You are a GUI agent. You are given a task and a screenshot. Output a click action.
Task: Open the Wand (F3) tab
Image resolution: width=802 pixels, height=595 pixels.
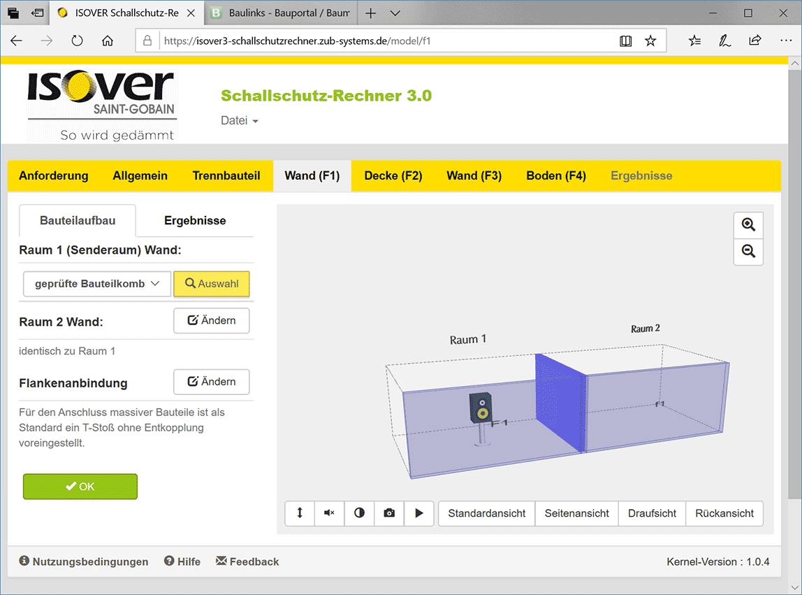coord(474,175)
